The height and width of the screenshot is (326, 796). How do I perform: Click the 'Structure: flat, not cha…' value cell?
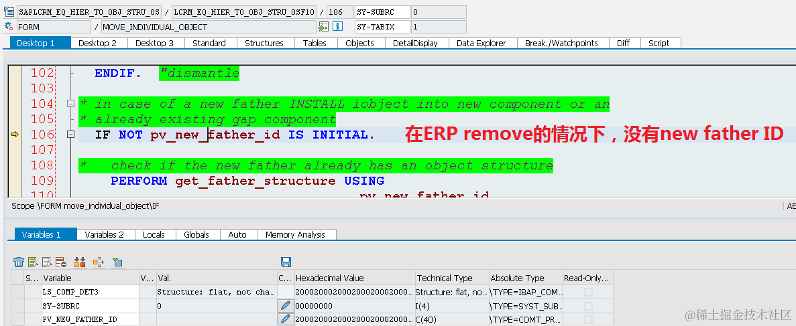coord(216,292)
